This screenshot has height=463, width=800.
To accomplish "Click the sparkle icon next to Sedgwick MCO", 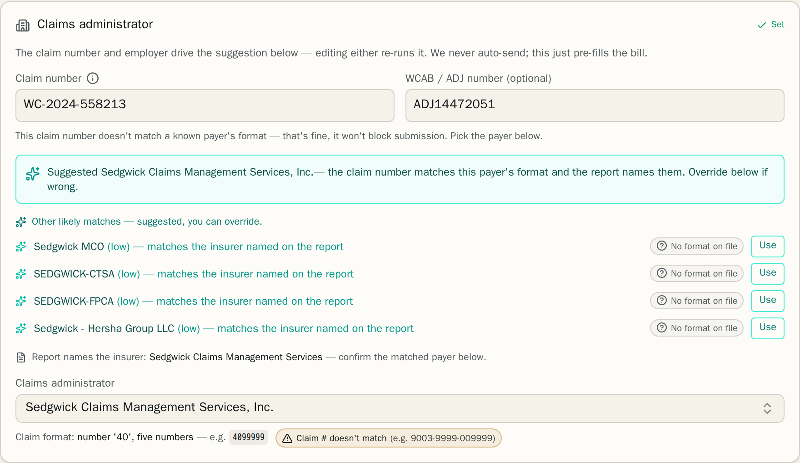I will pyautogui.click(x=21, y=247).
